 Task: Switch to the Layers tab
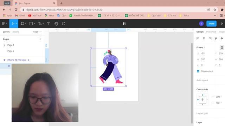point(6,32)
